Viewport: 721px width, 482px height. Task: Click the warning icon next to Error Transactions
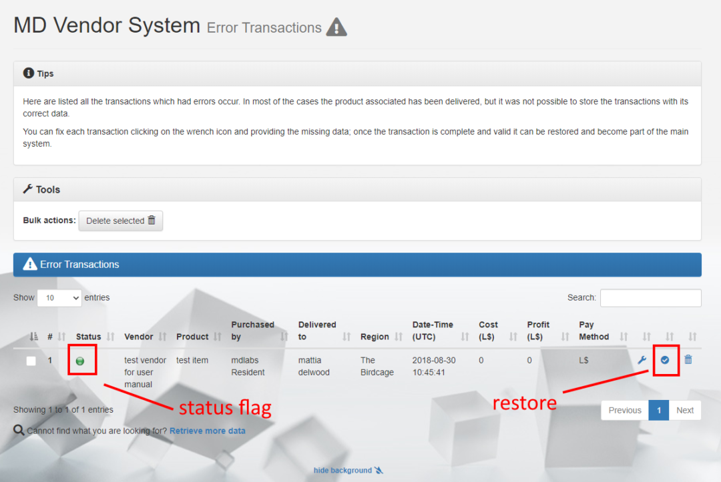[x=336, y=27]
